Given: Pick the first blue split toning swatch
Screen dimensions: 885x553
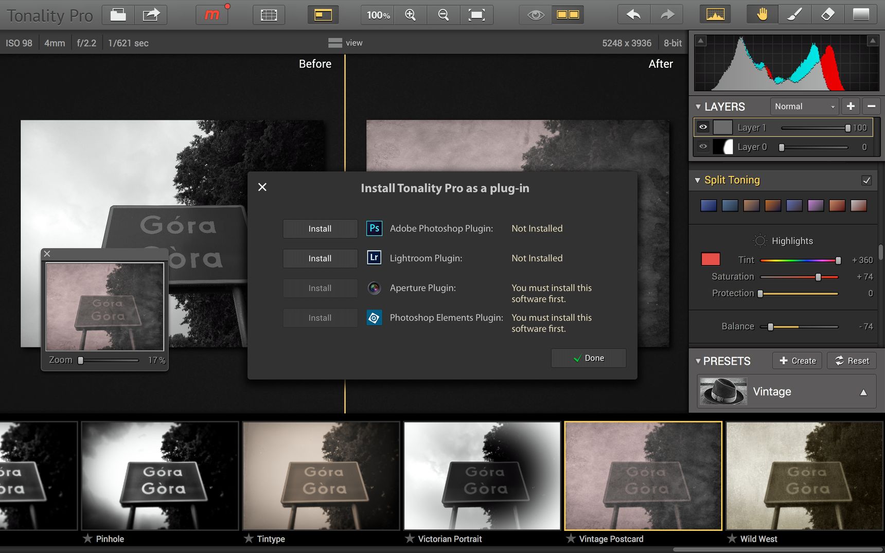Looking at the screenshot, I should [709, 205].
